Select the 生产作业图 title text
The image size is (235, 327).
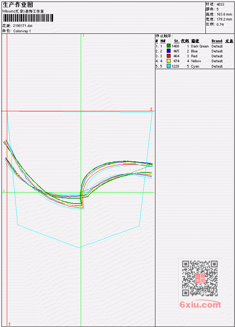18,5
